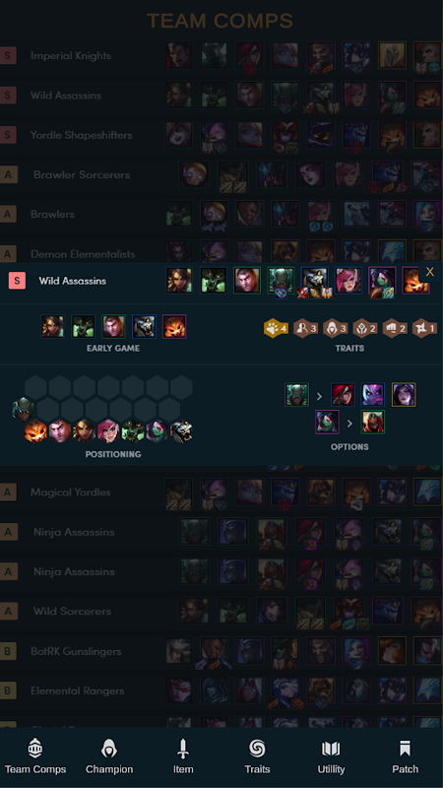
Task: Open the Item tab
Action: click(x=183, y=756)
